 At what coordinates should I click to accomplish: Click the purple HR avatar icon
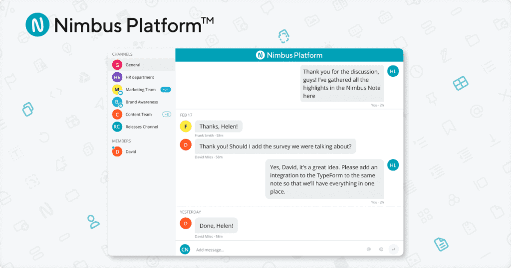click(x=117, y=77)
